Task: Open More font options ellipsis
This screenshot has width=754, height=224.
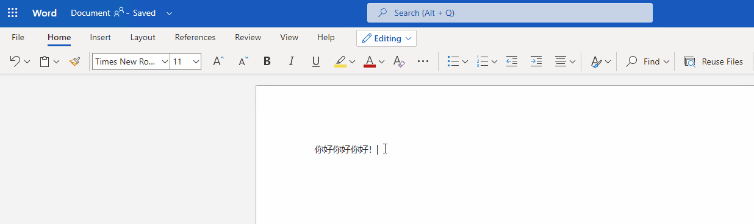Action: tap(423, 61)
